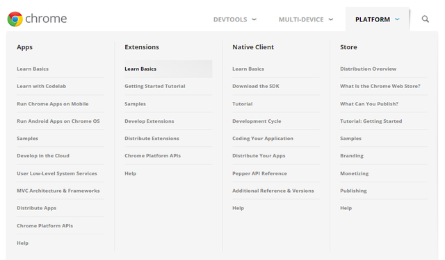Open User Low-Level System Services
445x260 pixels.
pyautogui.click(x=57, y=173)
